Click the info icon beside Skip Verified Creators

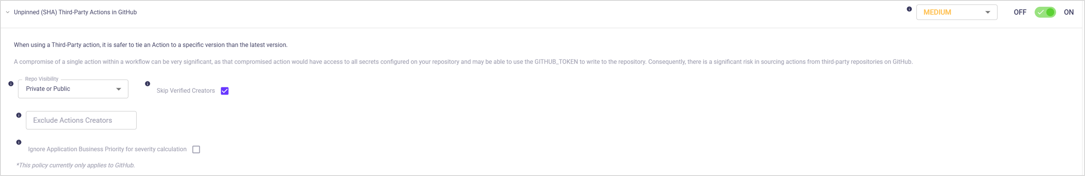147,84
